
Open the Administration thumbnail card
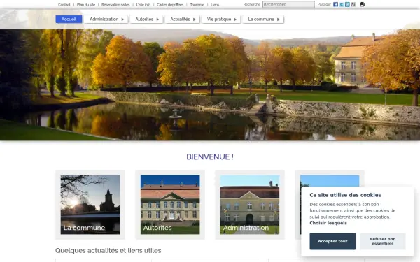(250, 205)
